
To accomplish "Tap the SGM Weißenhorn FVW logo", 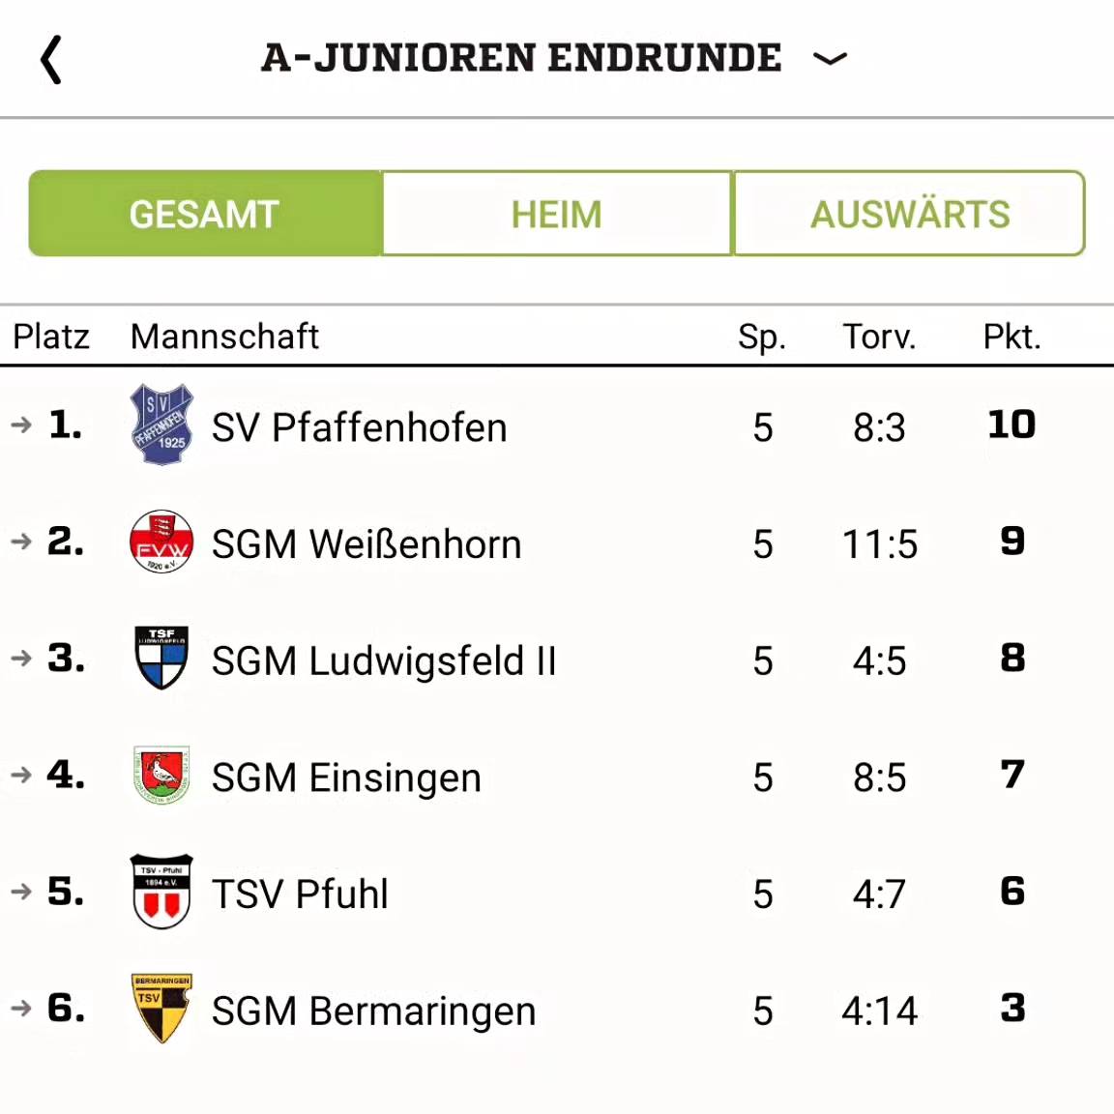I will pos(161,542).
